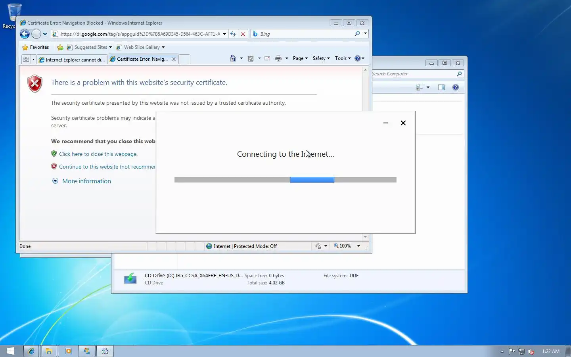Open Windows Media Player taskbar icon

point(68,351)
